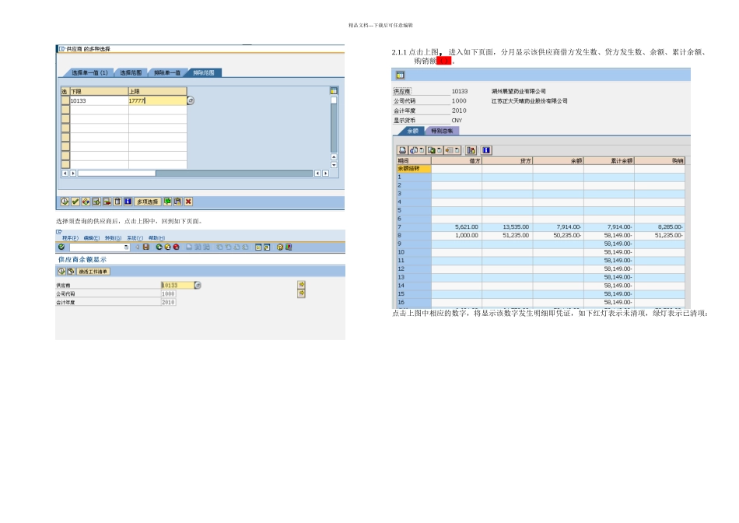The height and width of the screenshot is (523, 739).
Task: Open the export dropdown in balance toolbar
Action: pyautogui.click(x=440, y=150)
